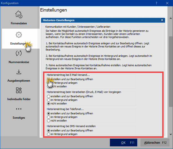The height and width of the screenshot is (149, 173).
Task: Click the Sonstiges three-dots icon
Action: click(x=19, y=109)
